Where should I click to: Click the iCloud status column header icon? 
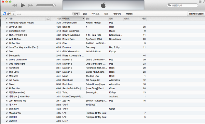coord(48,19)
